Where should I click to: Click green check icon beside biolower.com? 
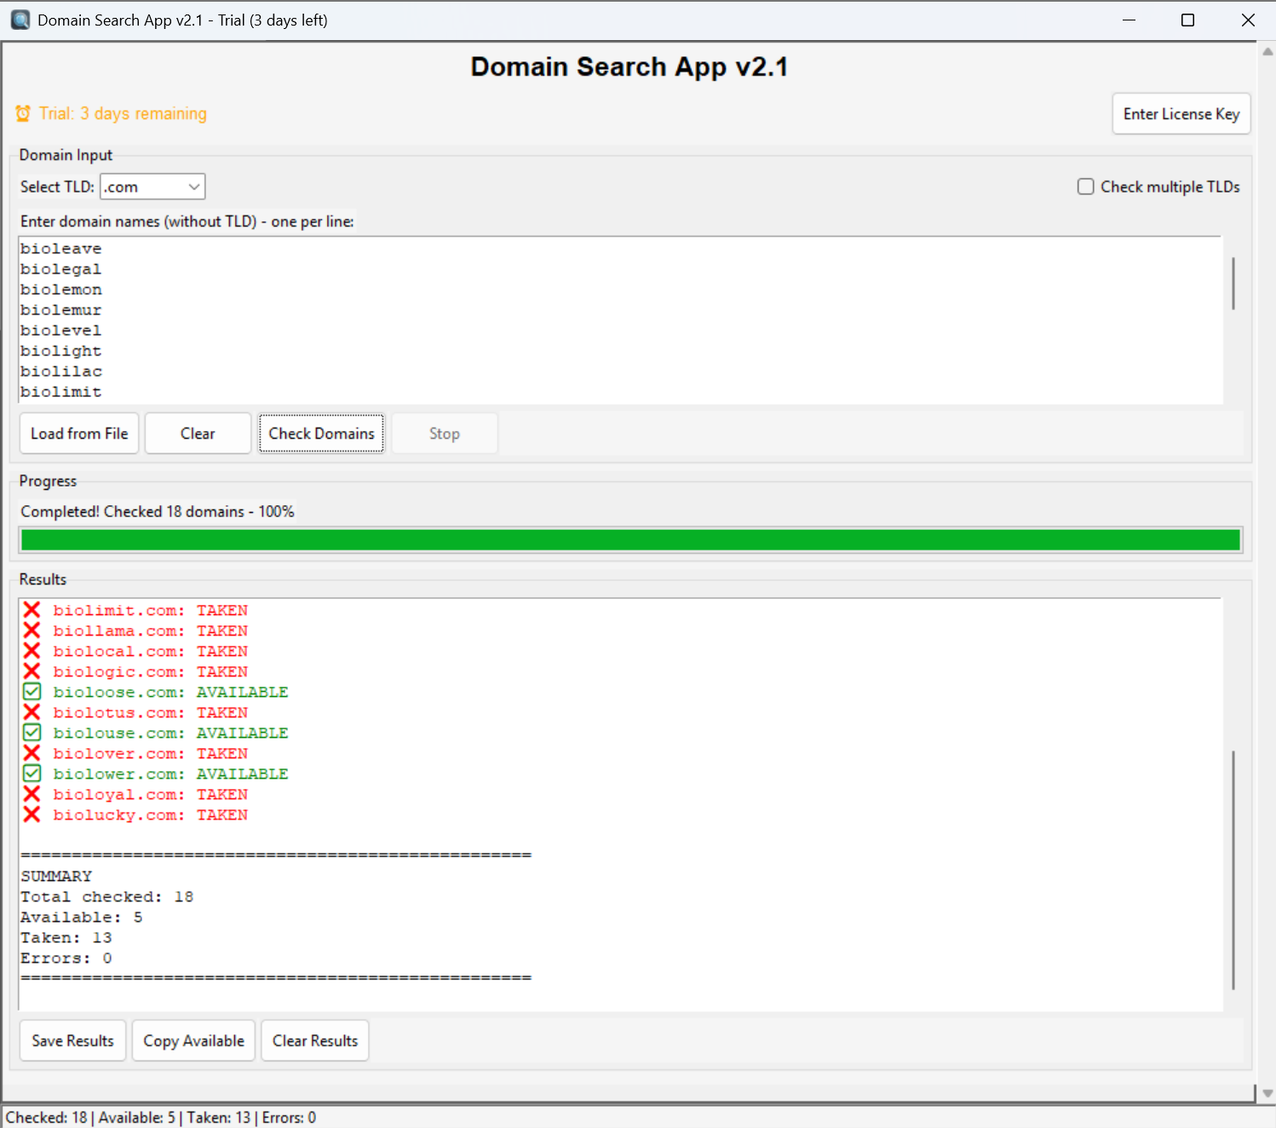coord(32,774)
